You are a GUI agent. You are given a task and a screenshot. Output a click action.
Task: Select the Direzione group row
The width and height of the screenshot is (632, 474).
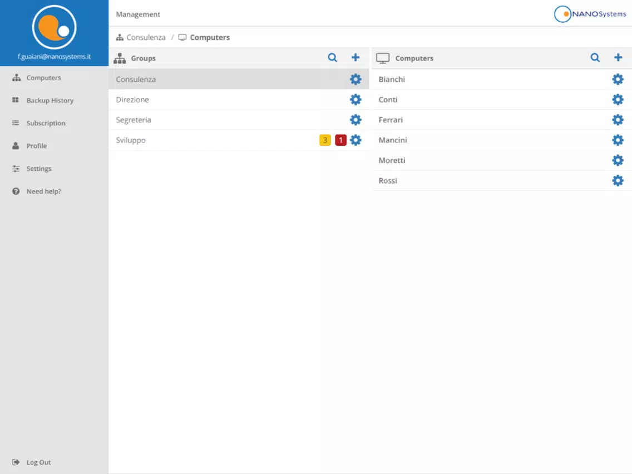coord(239,99)
